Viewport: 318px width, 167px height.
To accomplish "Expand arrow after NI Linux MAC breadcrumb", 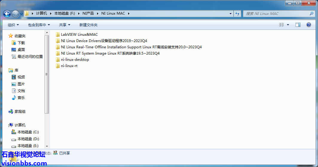I will coord(129,13).
